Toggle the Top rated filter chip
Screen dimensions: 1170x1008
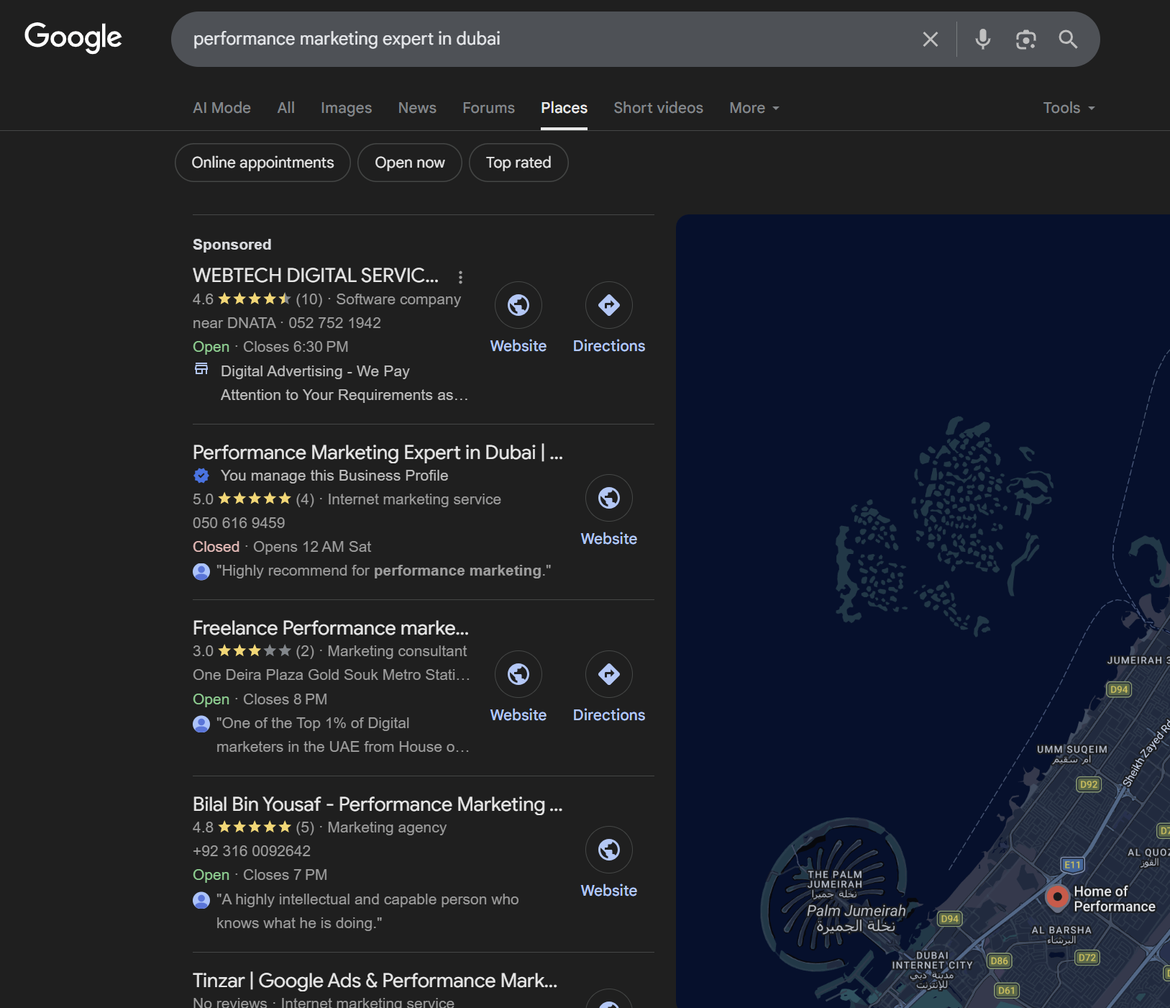518,163
